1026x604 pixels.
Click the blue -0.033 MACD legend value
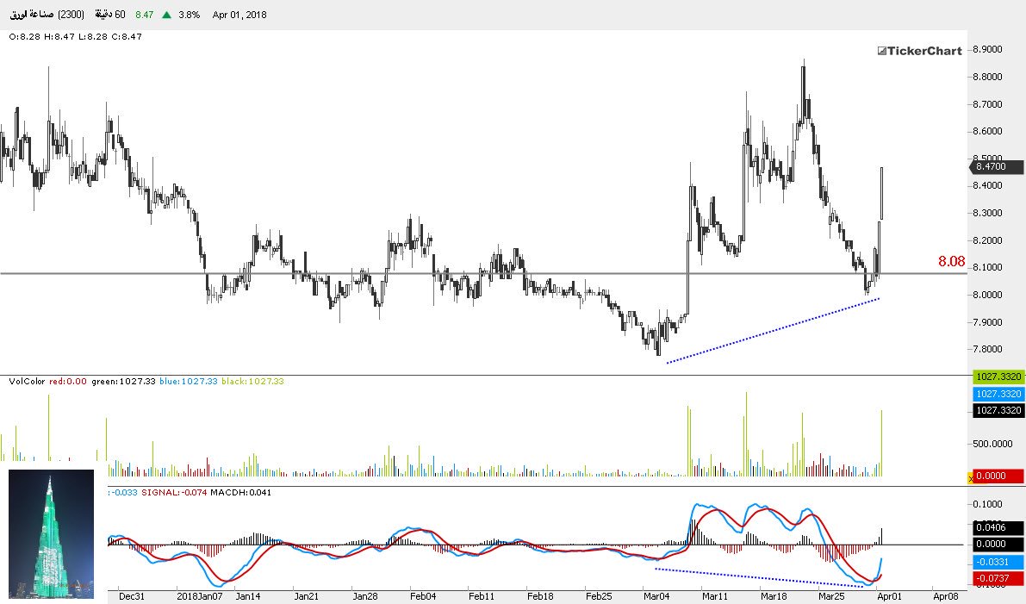pyautogui.click(x=124, y=492)
